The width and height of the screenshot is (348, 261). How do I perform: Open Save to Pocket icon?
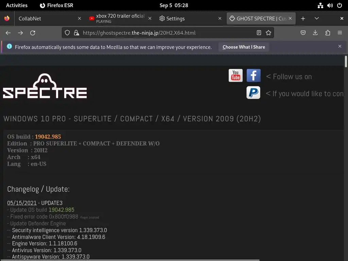pos(303,33)
